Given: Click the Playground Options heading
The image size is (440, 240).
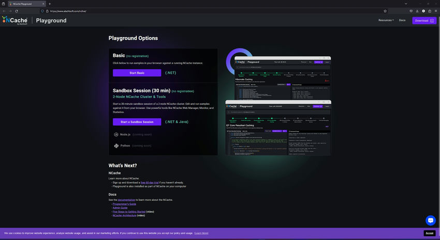Looking at the screenshot, I should coord(133,38).
